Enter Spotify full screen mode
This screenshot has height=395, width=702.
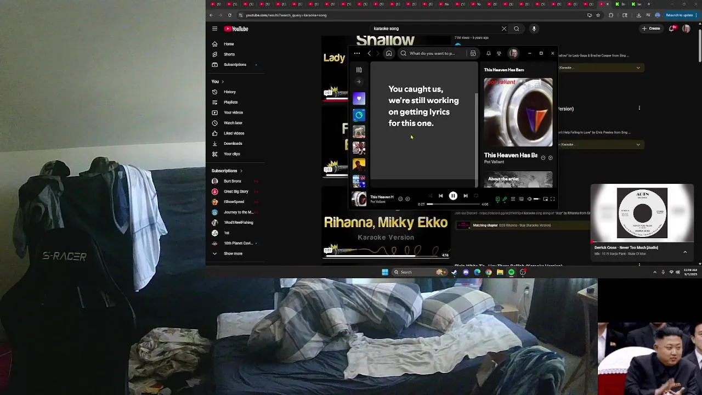pyautogui.click(x=553, y=199)
